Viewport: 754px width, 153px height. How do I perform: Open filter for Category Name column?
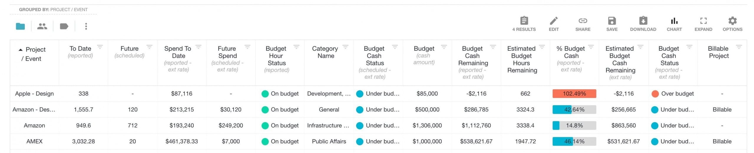click(345, 47)
